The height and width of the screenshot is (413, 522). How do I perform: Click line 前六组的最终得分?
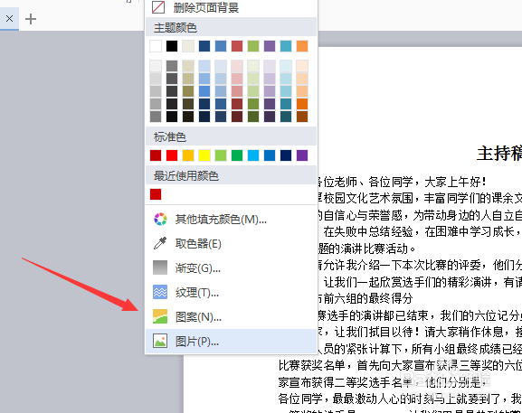pos(365,298)
